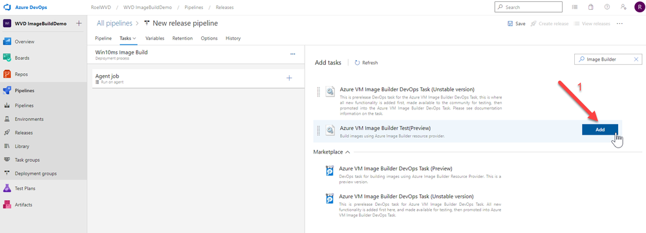Click the Refresh button

coord(366,63)
